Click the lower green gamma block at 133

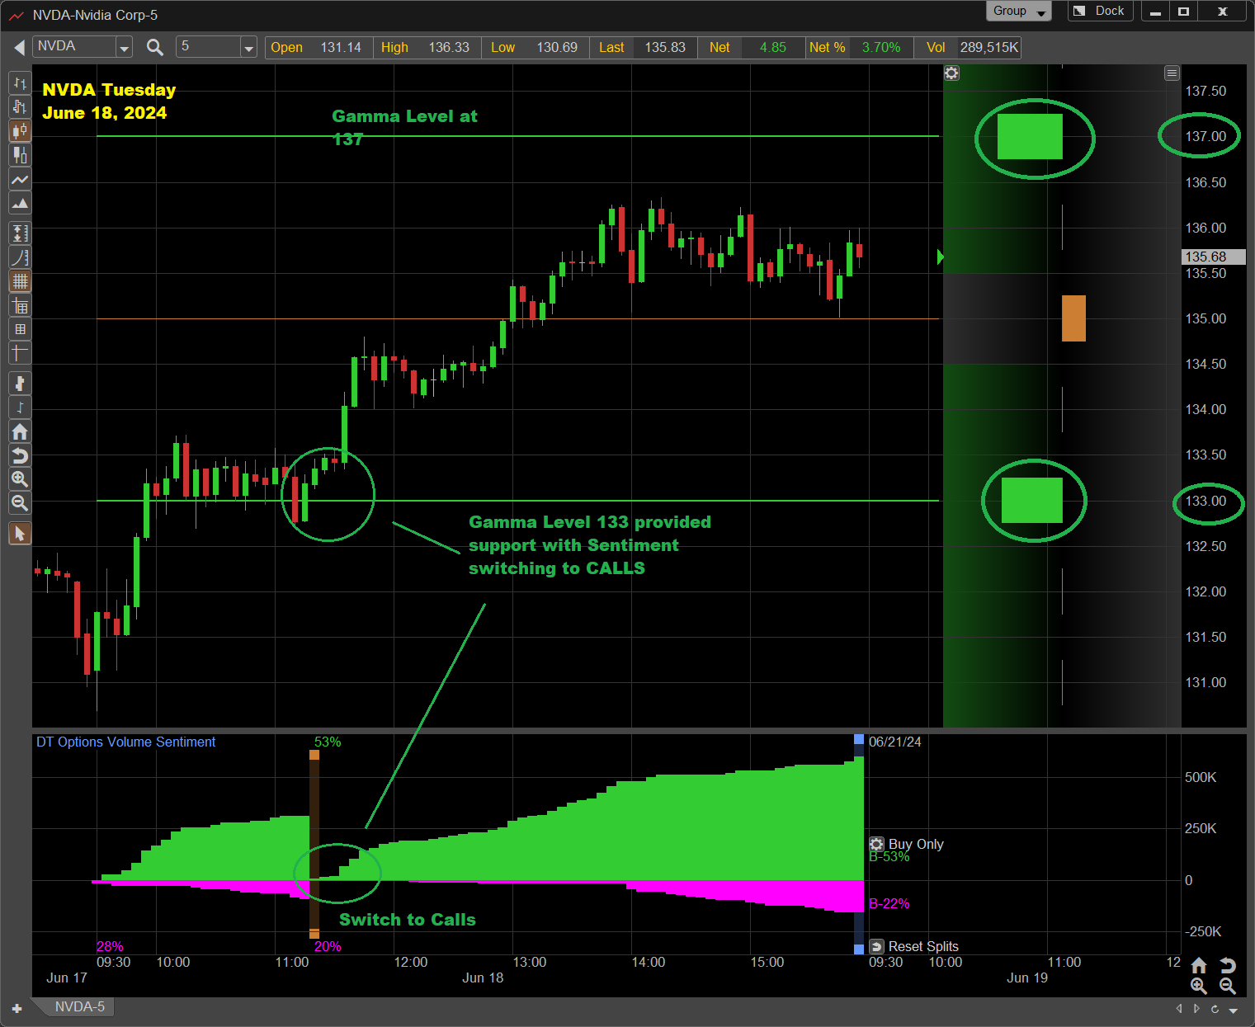pos(1031,500)
